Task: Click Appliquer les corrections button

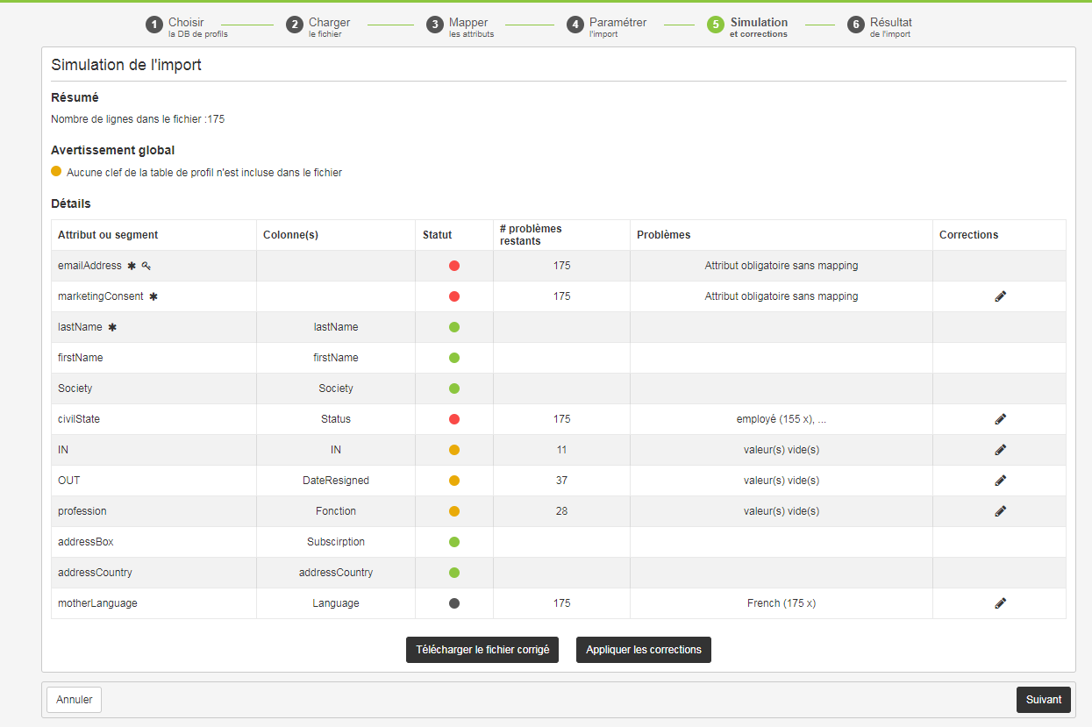Action: tap(644, 650)
